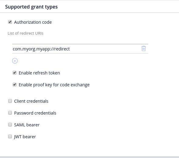Uncheck the Authorization code checkbox
The width and height of the screenshot is (179, 158).
pyautogui.click(x=10, y=22)
